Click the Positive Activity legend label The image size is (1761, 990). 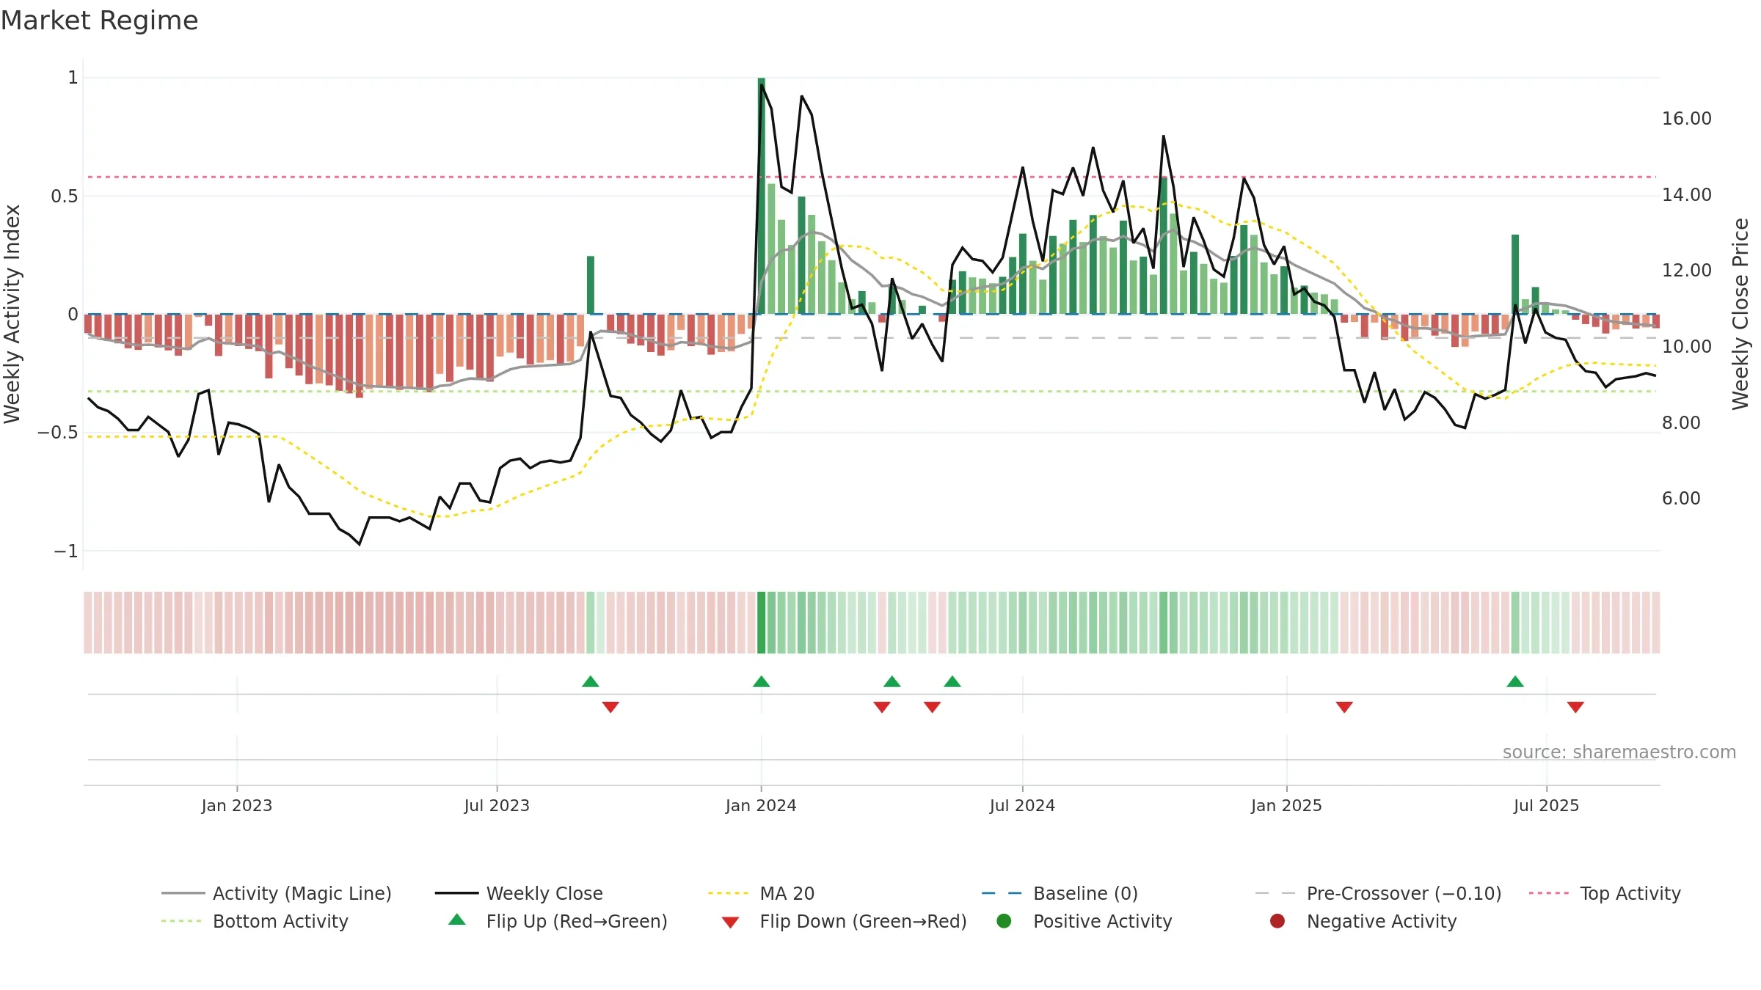pos(1103,921)
